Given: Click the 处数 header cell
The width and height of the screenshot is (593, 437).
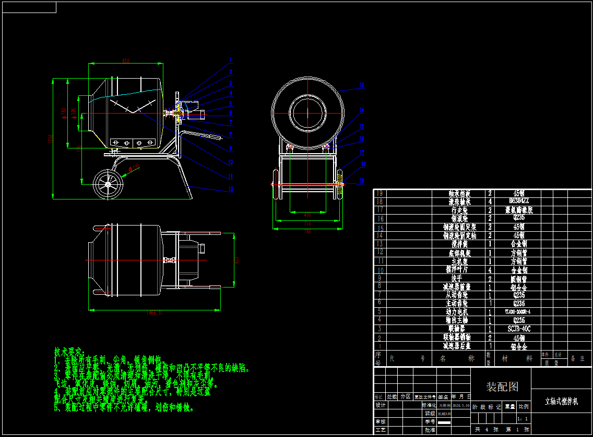Looking at the screenshot, I should [392, 396].
